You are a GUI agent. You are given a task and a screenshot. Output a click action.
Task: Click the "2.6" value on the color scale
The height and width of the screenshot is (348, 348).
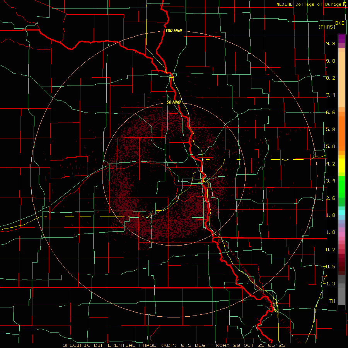tap(331, 198)
